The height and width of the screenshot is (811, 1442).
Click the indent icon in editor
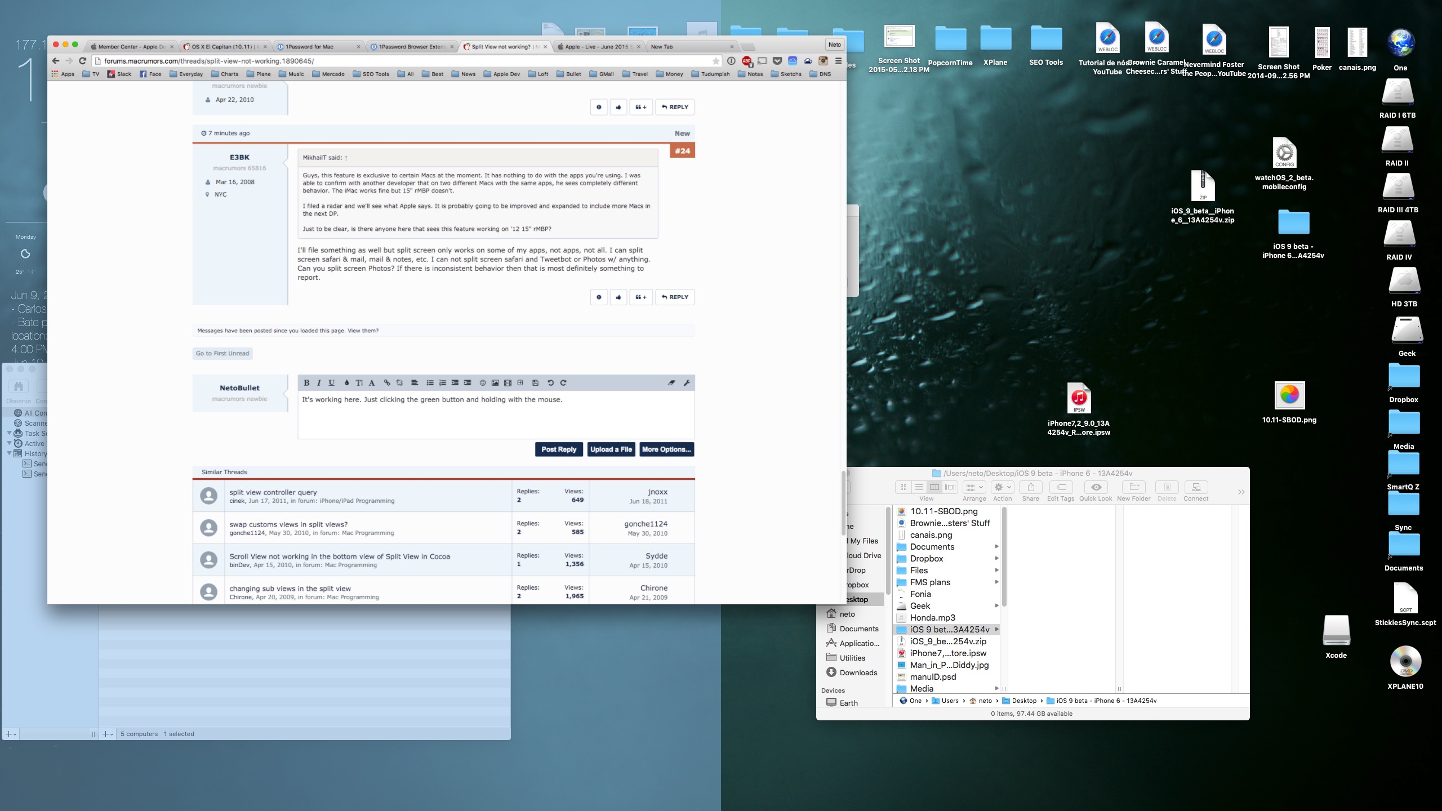[467, 383]
